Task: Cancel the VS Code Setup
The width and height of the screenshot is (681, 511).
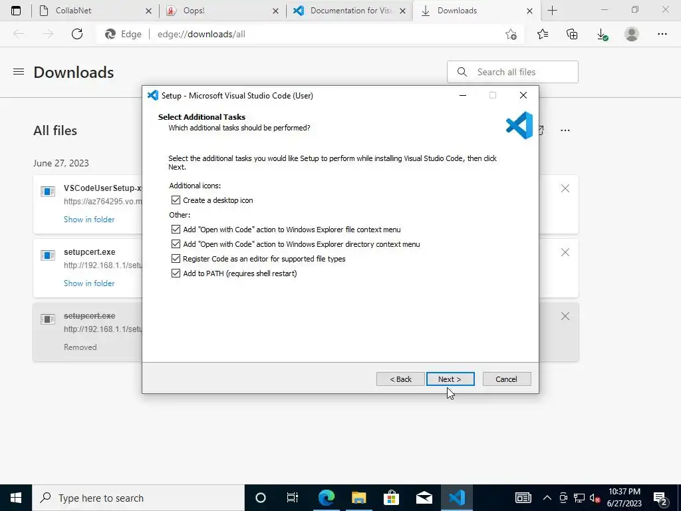Action: (x=506, y=379)
